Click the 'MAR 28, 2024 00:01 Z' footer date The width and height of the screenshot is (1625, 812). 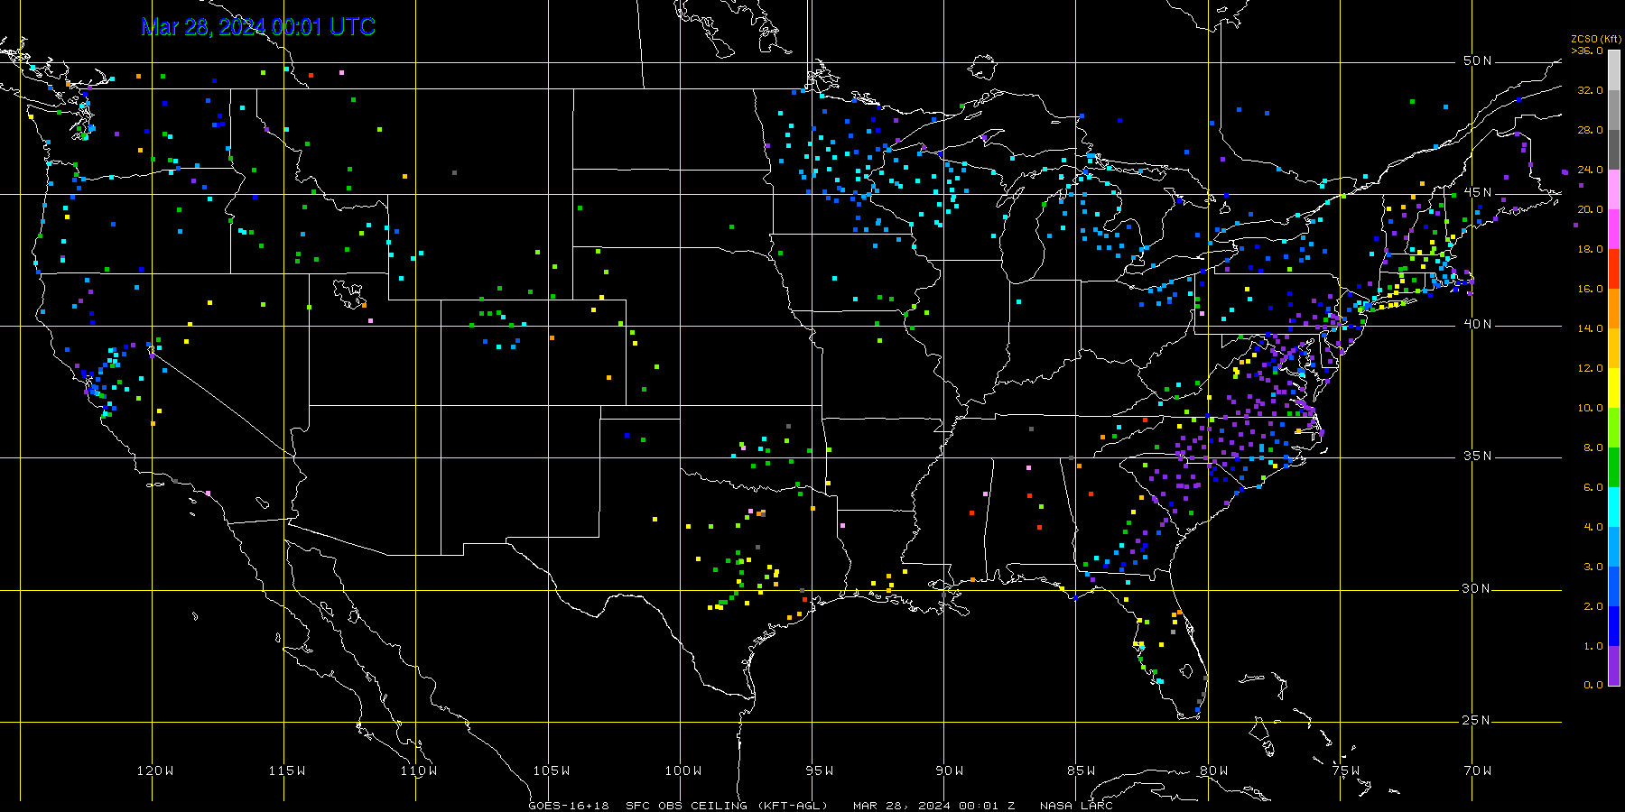click(934, 806)
